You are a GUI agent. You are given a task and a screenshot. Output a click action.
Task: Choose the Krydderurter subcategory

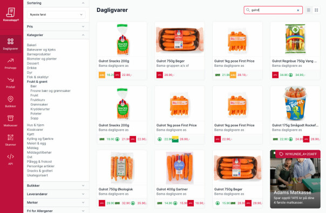tap(40, 109)
